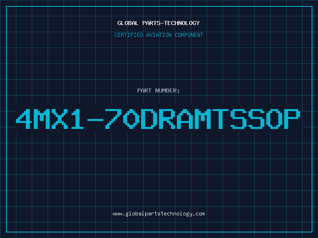The width and height of the screenshot is (318, 238).
Task: Select the CERTIFIED AVIATION COMPONENT subtitle
Action: 159,35
